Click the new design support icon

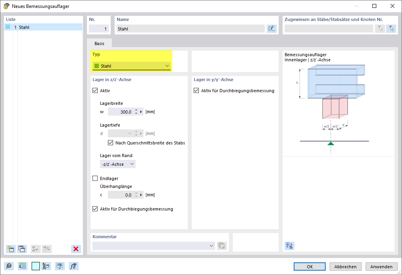click(x=11, y=249)
